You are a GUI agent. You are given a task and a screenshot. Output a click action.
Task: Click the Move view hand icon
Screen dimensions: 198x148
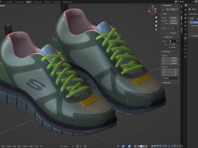point(156,21)
